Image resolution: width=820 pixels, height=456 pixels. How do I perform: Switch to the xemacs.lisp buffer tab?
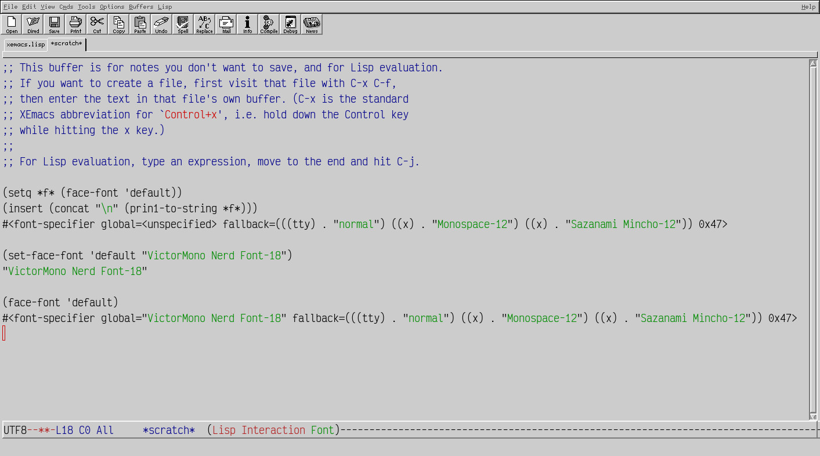tap(26, 45)
